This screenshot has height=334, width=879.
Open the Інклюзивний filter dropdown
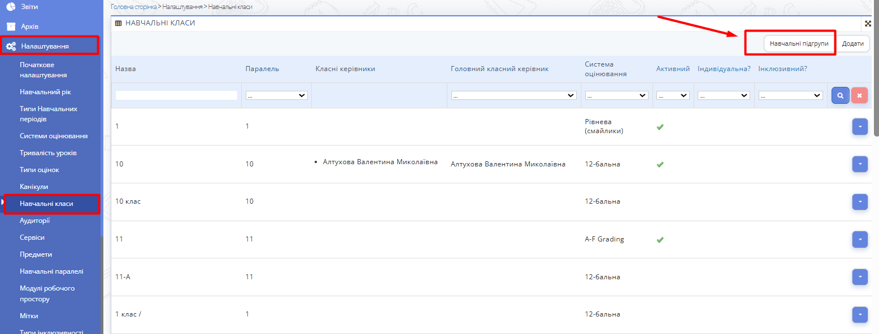pos(790,96)
